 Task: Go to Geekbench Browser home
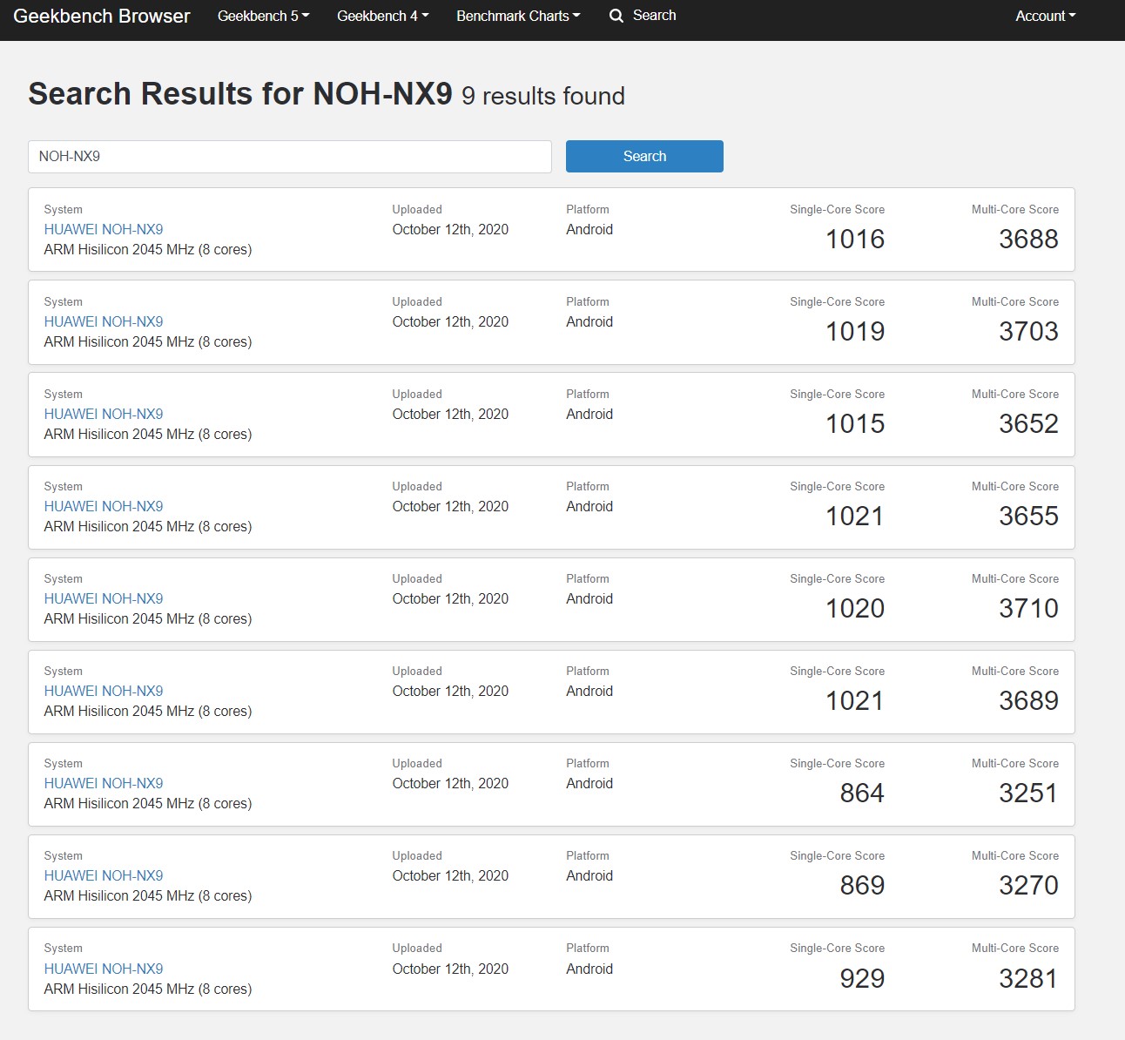[x=102, y=16]
